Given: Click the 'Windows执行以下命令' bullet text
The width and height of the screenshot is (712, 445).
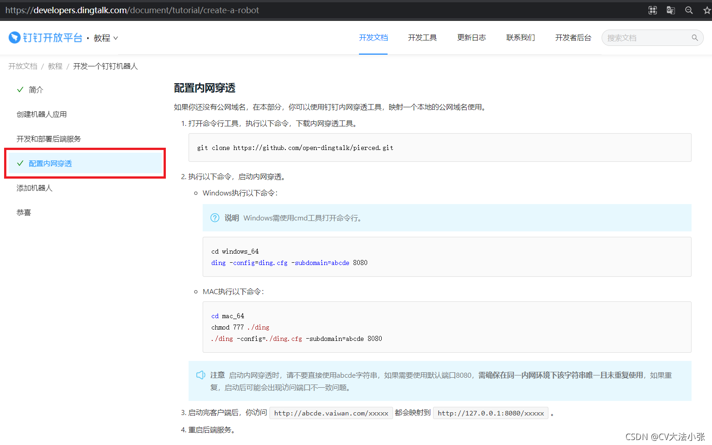Looking at the screenshot, I should (240, 193).
